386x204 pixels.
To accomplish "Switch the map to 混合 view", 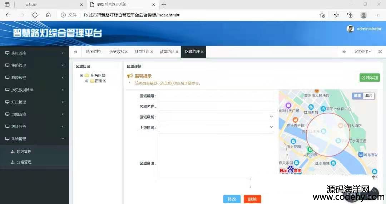I will [368, 96].
